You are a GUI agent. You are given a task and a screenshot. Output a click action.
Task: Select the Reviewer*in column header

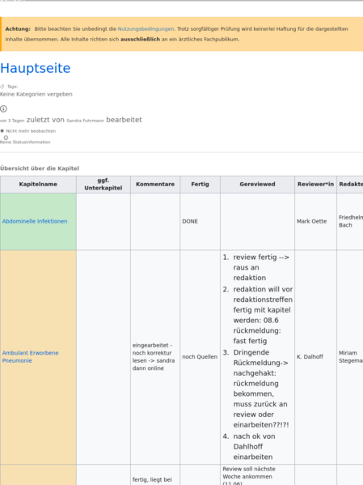click(x=316, y=185)
